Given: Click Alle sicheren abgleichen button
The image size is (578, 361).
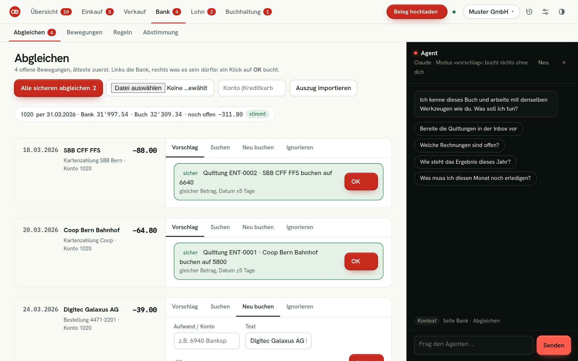Looking at the screenshot, I should pyautogui.click(x=58, y=88).
